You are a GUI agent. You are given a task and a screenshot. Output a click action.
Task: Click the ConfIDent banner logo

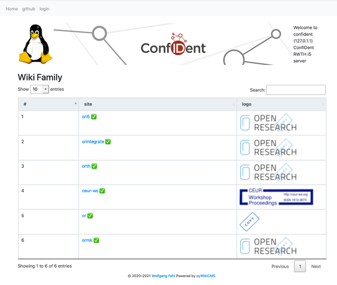pos(173,44)
